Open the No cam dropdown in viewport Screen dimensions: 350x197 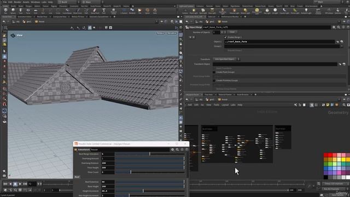coord(172,33)
